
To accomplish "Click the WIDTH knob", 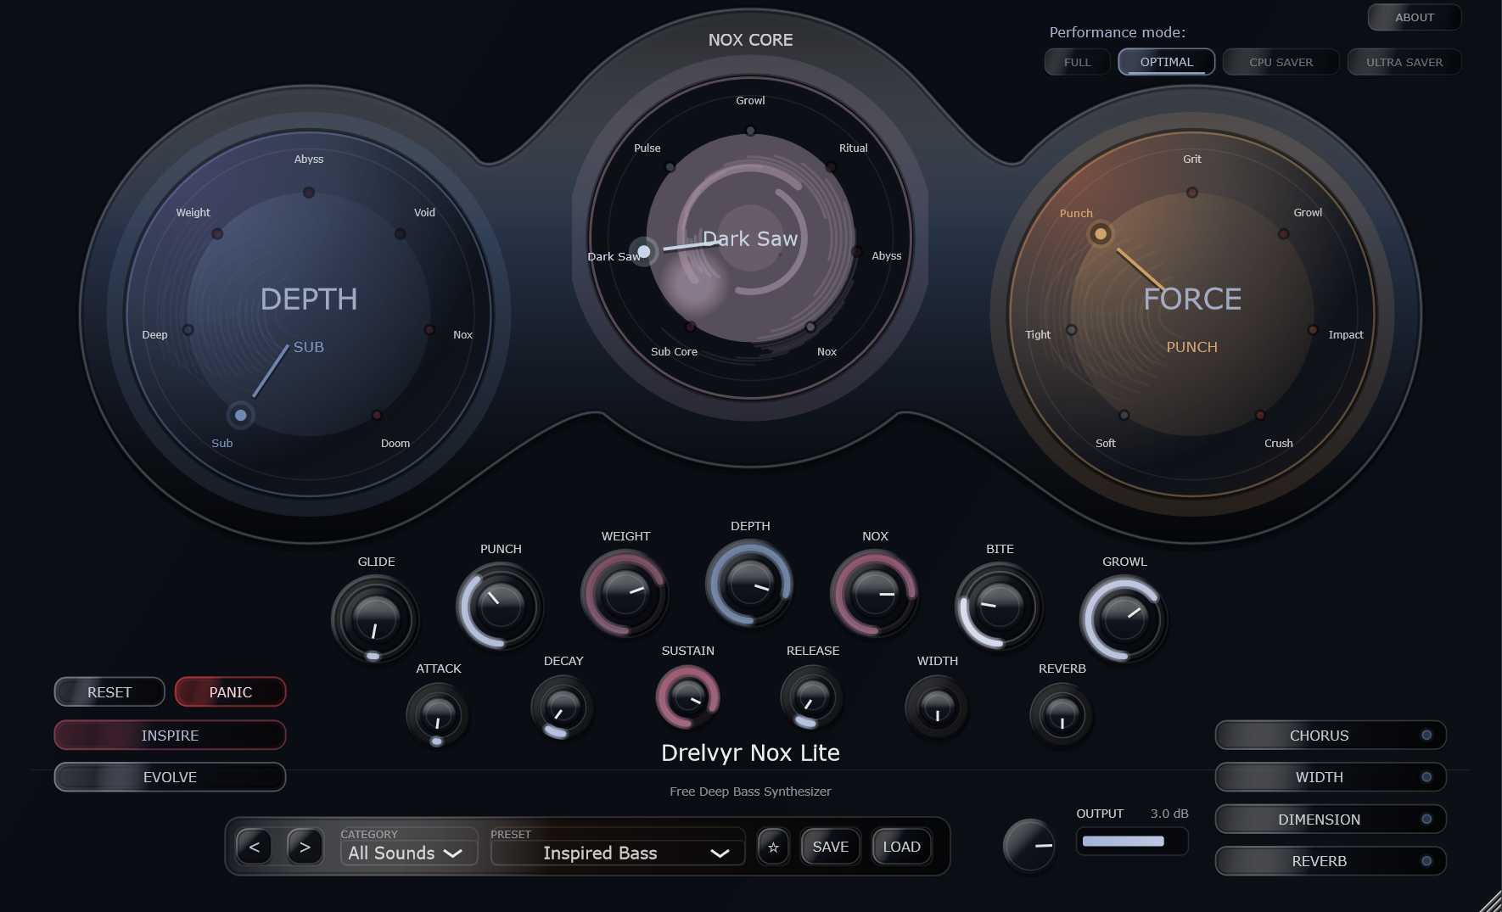I will [x=937, y=707].
